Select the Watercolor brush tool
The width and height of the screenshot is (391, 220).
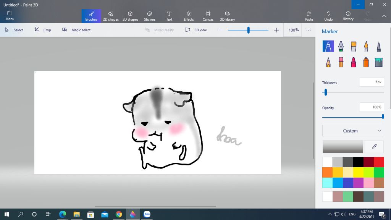[x=366, y=46]
